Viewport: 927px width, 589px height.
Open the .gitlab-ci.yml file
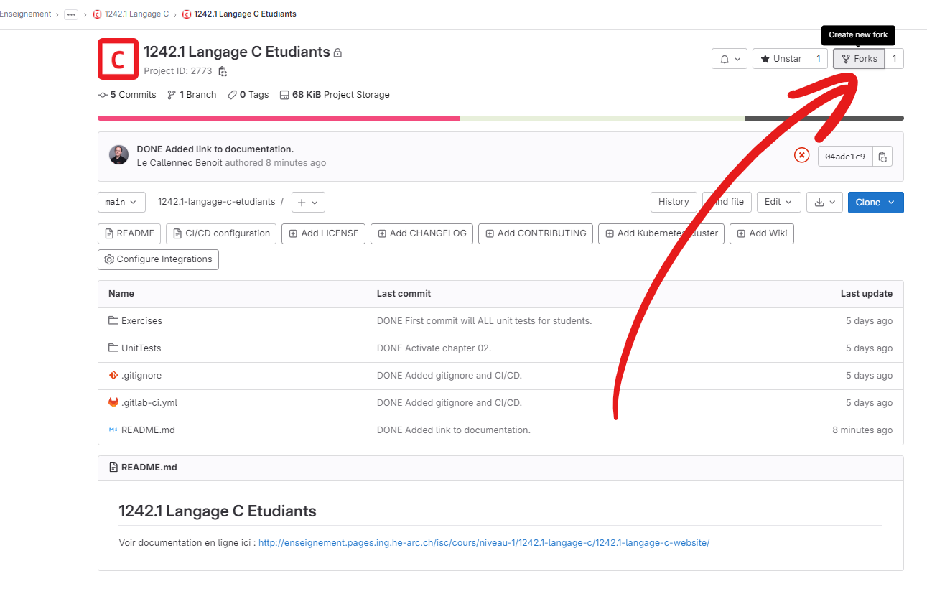[x=149, y=403]
